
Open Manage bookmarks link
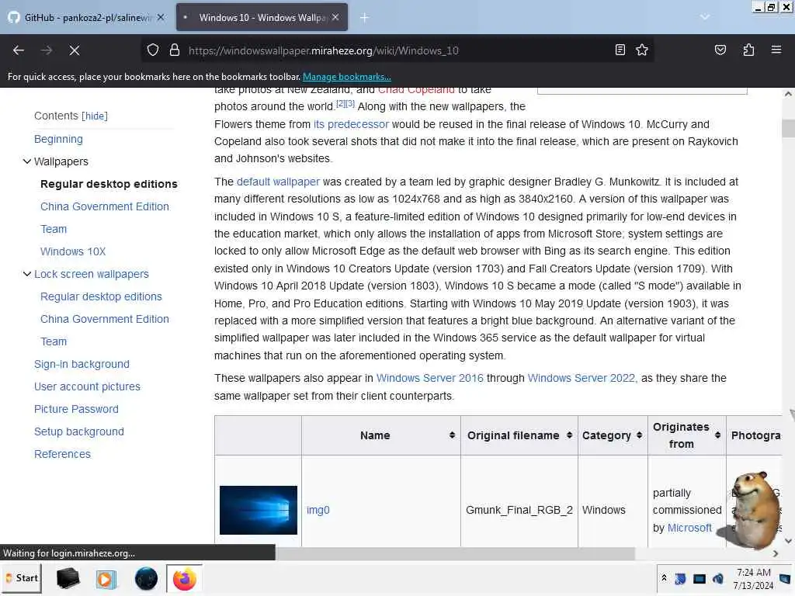pos(347,77)
